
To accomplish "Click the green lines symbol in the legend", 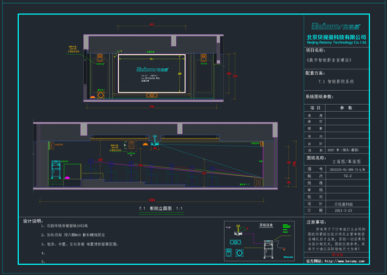I will 286,228.
